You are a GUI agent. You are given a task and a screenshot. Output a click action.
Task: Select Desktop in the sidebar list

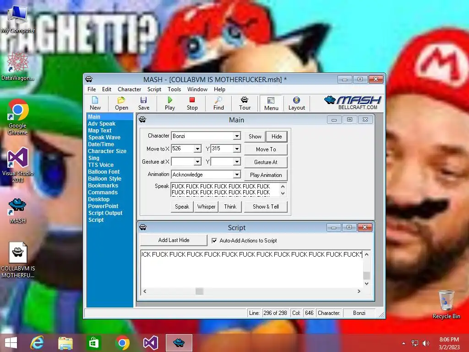pos(98,199)
